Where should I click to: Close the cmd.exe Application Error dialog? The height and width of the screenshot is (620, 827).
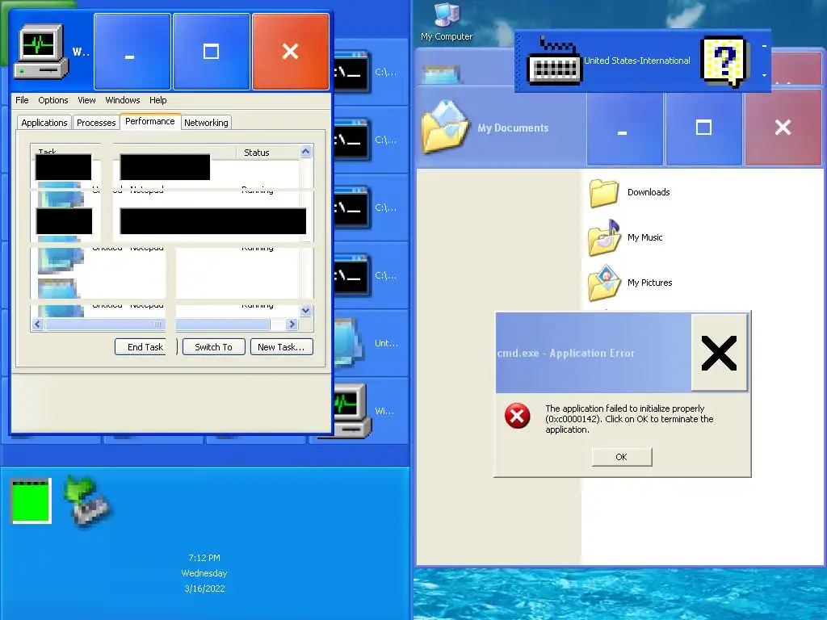coord(720,353)
